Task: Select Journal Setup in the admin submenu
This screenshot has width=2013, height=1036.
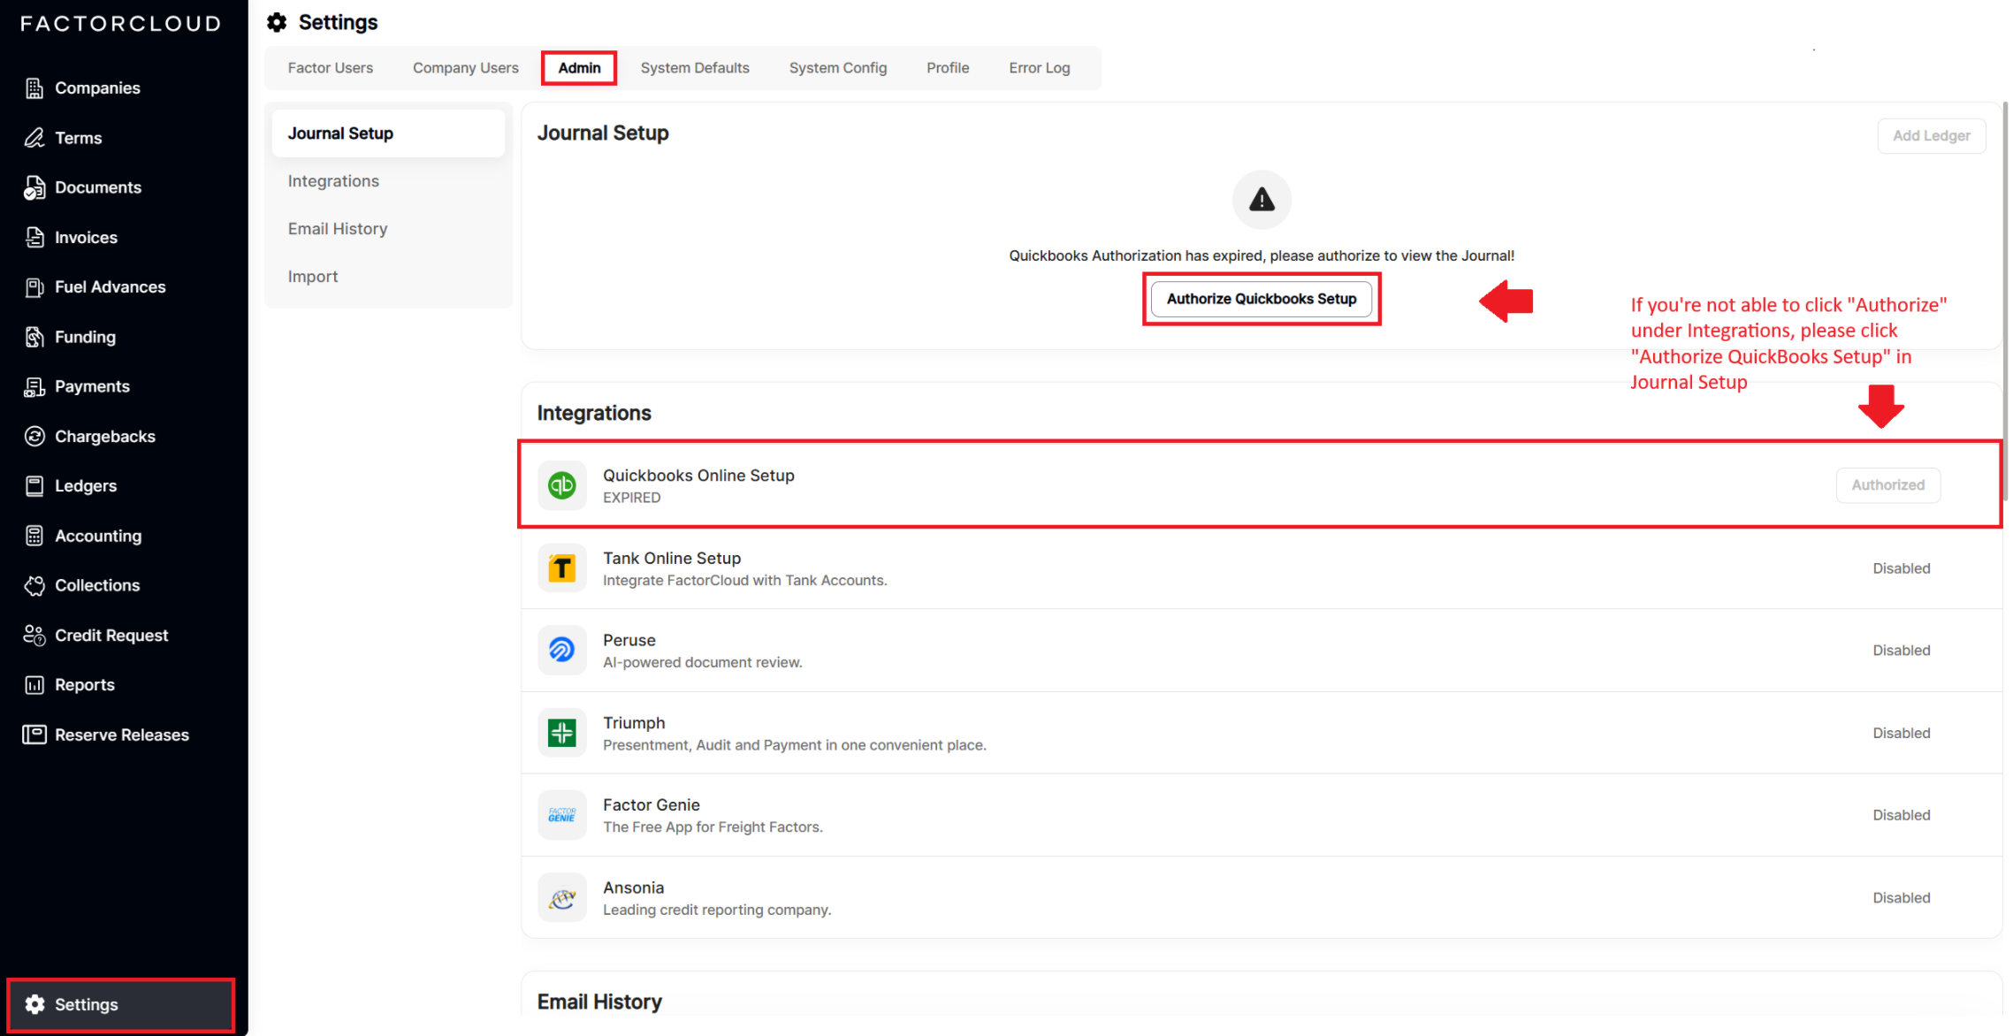Action: point(388,133)
